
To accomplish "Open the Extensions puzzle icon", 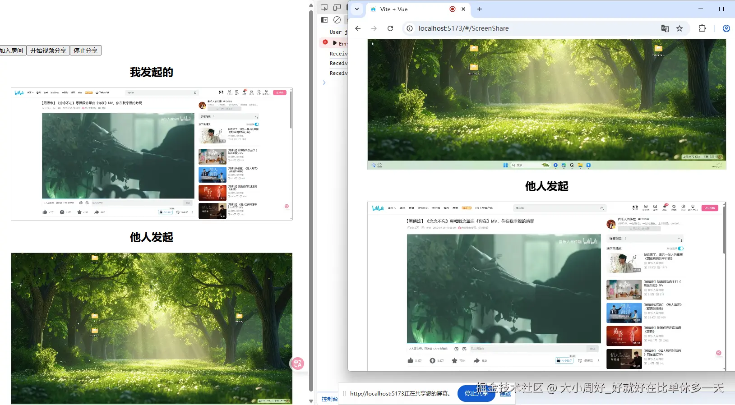I will coord(702,28).
